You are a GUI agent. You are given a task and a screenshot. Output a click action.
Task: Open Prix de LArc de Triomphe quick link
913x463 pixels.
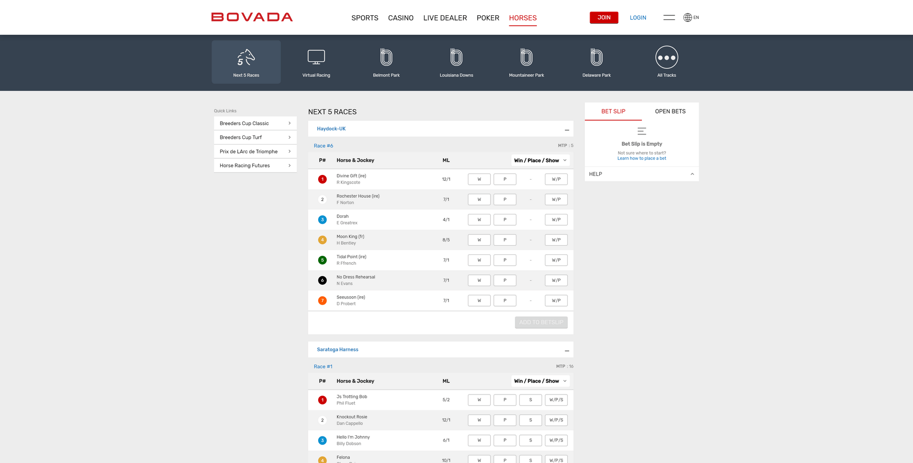tap(255, 152)
